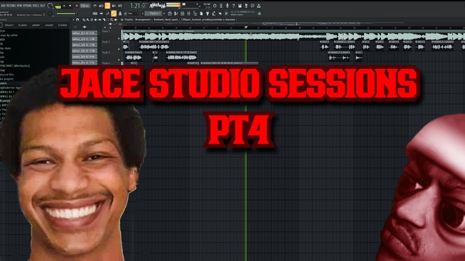Open the ADD menu
465x261 pixels.
point(3,6)
